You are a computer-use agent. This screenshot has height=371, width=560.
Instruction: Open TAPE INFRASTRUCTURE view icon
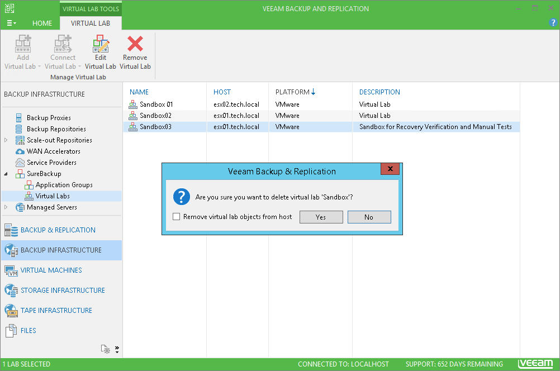(11, 311)
